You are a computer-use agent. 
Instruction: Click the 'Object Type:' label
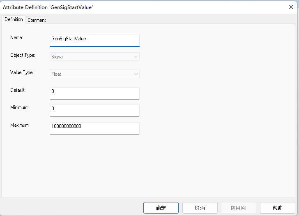23,55
